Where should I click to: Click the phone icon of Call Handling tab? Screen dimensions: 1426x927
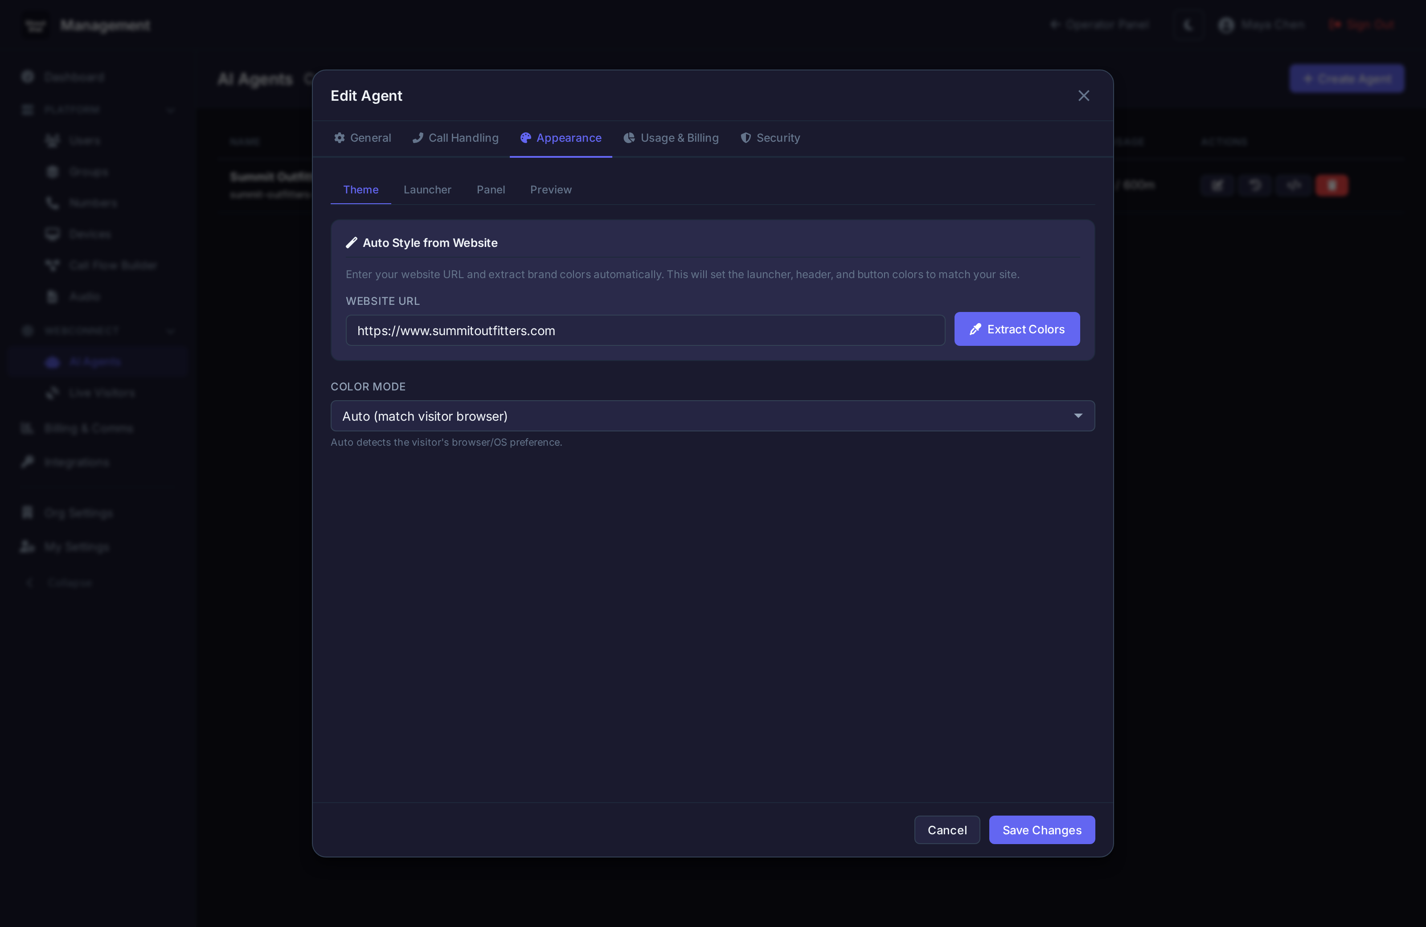pos(418,138)
